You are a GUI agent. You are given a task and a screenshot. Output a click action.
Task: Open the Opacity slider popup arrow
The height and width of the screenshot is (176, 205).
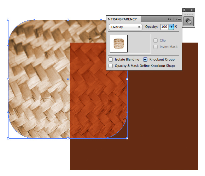coord(171,27)
